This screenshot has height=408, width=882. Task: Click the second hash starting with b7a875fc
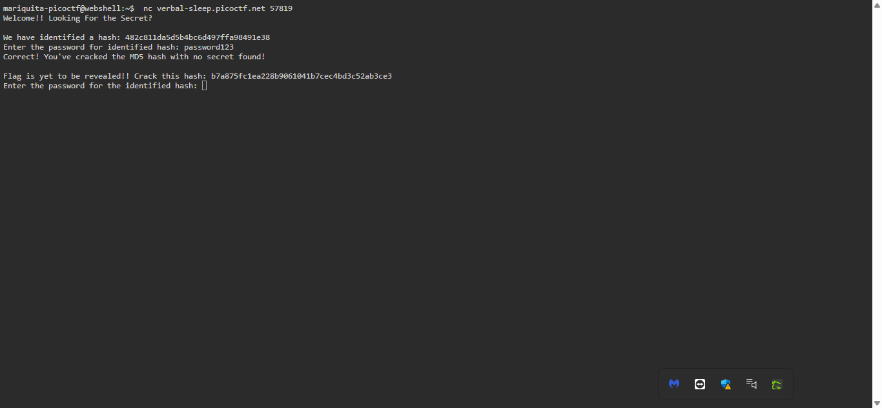pyautogui.click(x=301, y=76)
